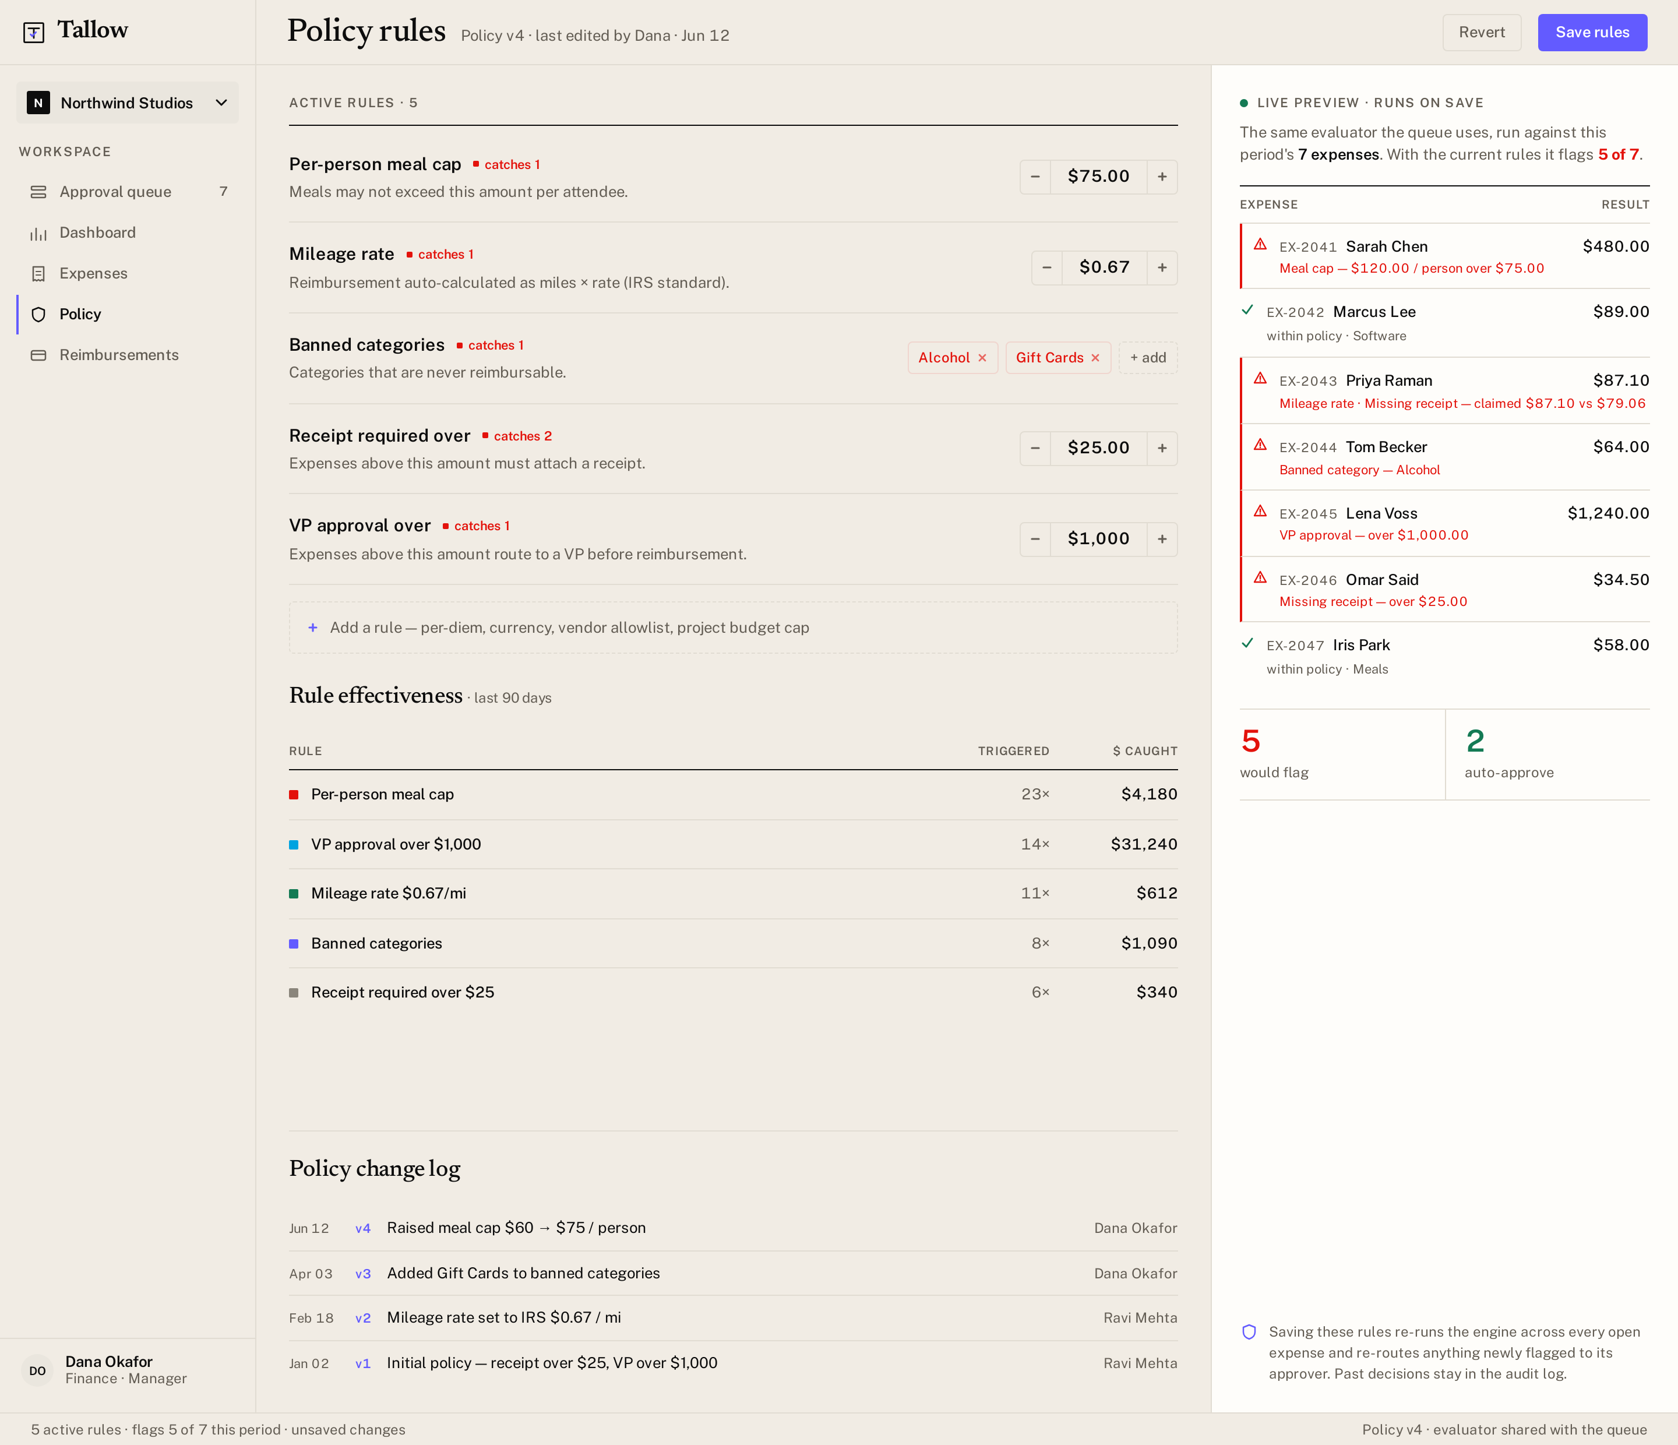The width and height of the screenshot is (1678, 1445).
Task: Go to the Dashboard page
Action: (128, 232)
